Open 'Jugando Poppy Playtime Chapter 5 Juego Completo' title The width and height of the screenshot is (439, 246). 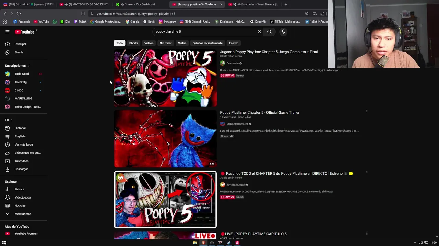point(269,52)
